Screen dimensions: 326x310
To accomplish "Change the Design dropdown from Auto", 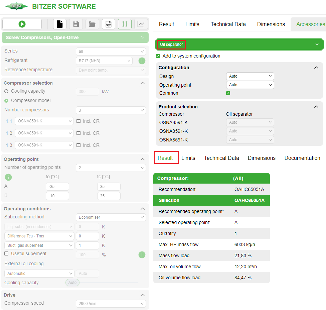I will pos(250,76).
